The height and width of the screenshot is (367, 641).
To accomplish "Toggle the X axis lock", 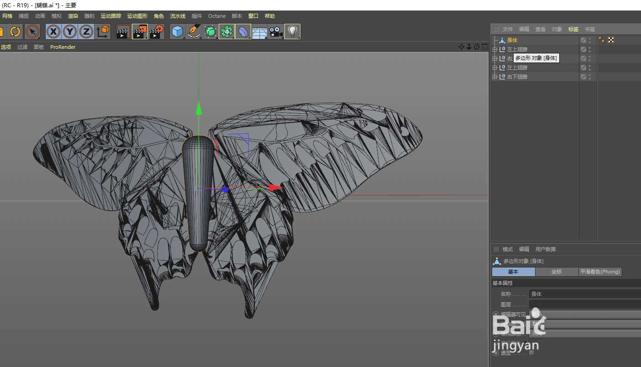I will pos(53,31).
